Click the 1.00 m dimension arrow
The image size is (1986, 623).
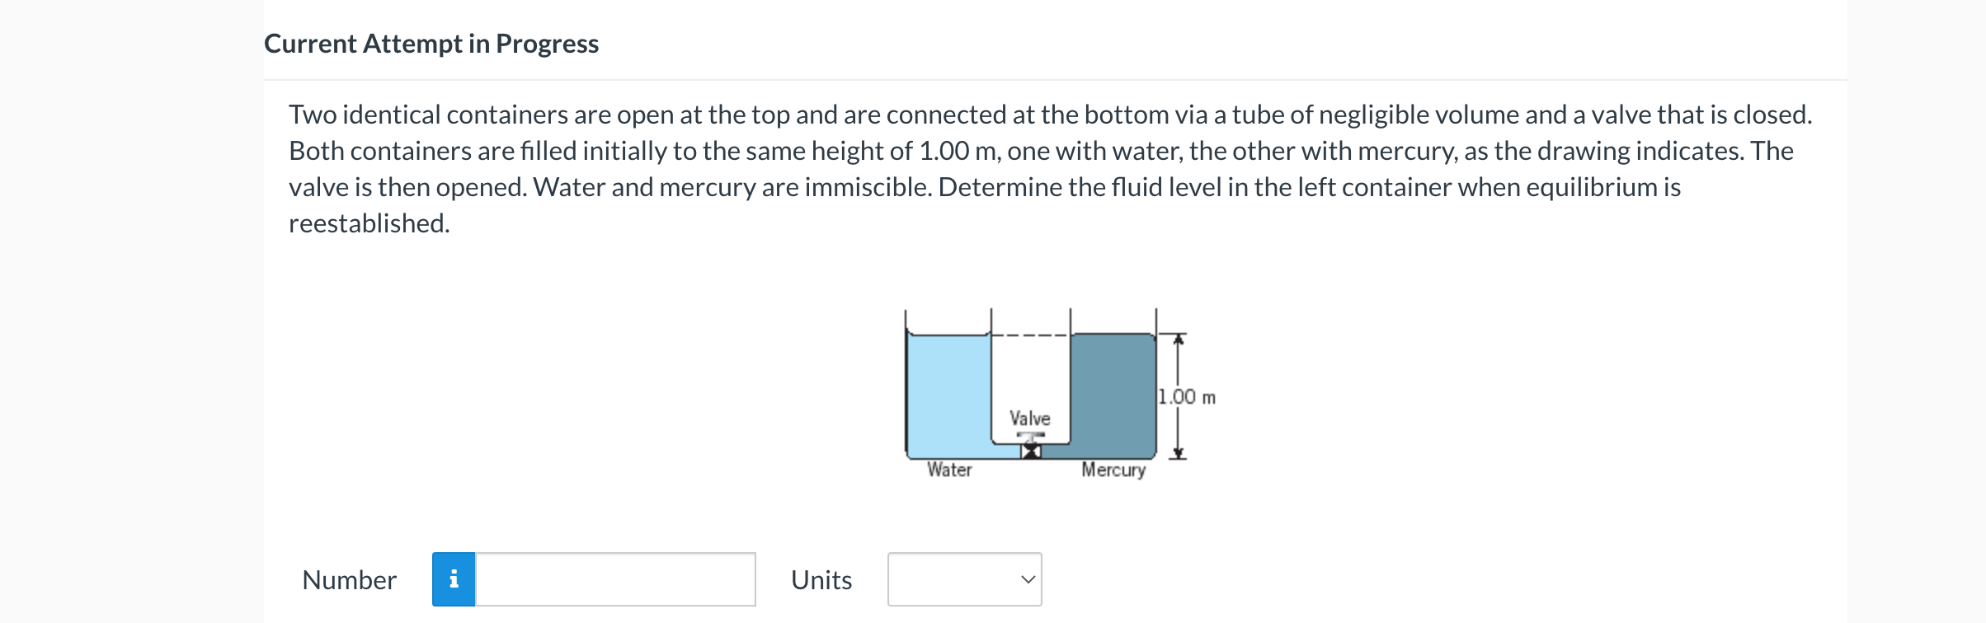click(1178, 396)
